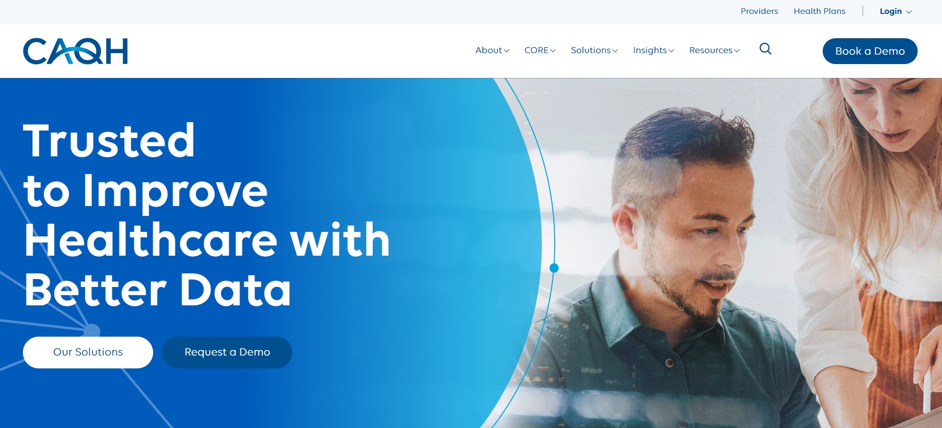942x428 pixels.
Task: Select Solutions in the navigation bar
Action: tap(591, 50)
